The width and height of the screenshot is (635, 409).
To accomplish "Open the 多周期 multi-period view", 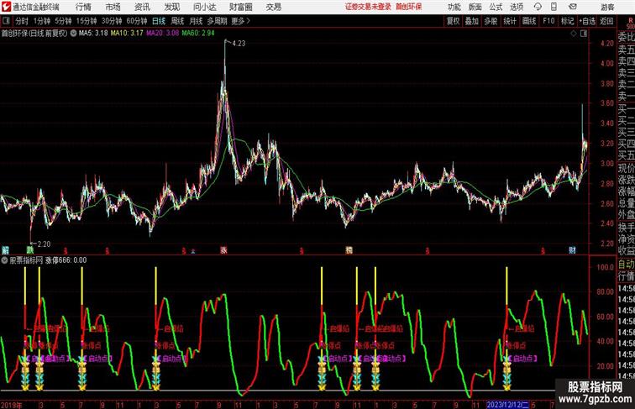I will tap(217, 21).
